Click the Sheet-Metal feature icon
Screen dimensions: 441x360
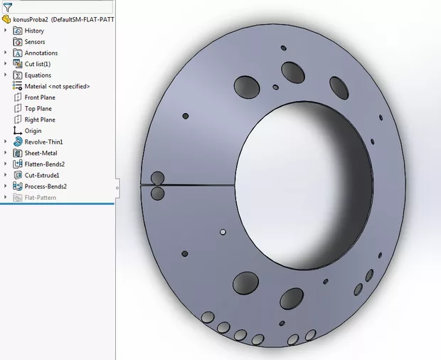18,153
